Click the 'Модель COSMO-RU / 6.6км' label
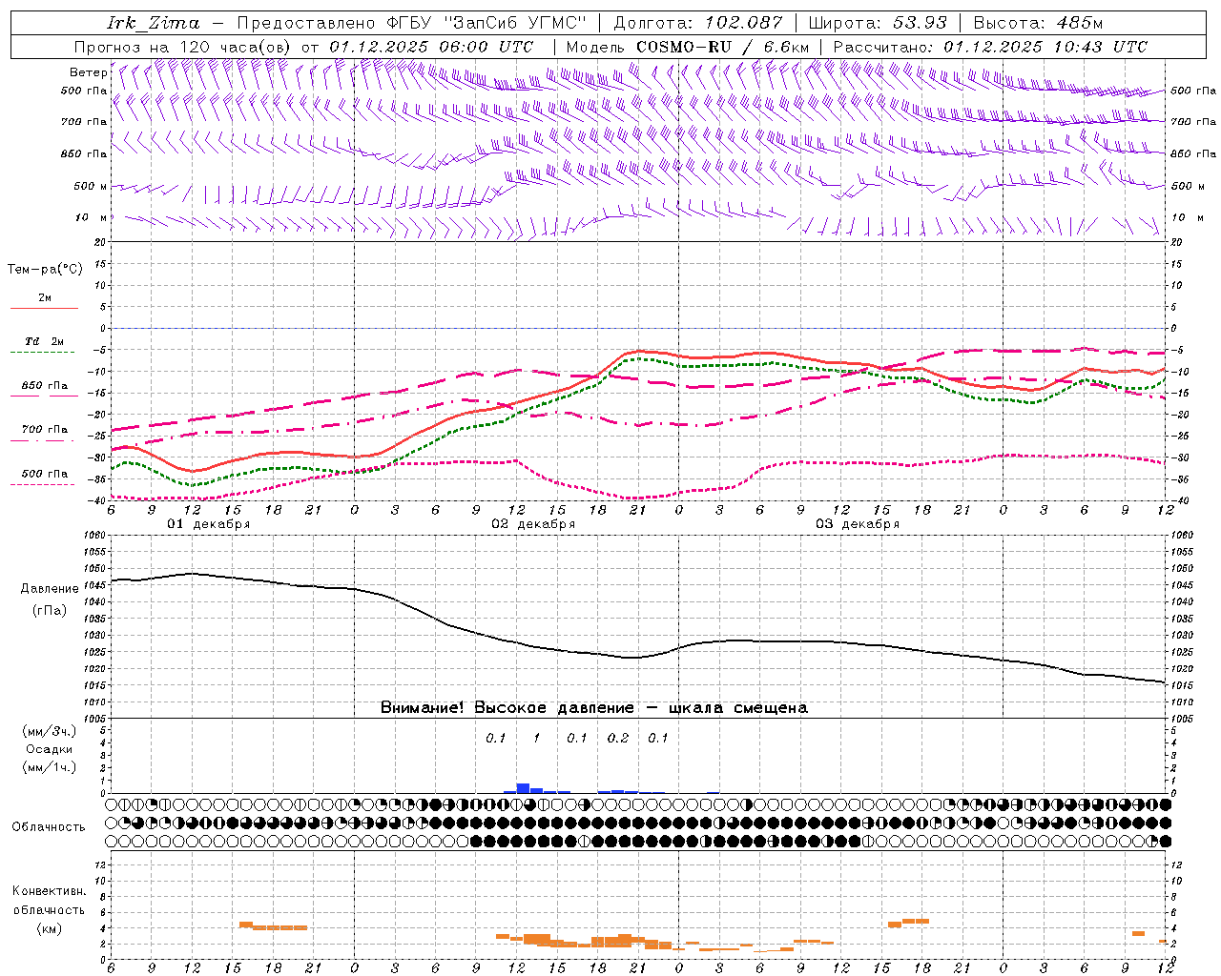Viewport: 1221px width, 976px height. [687, 47]
